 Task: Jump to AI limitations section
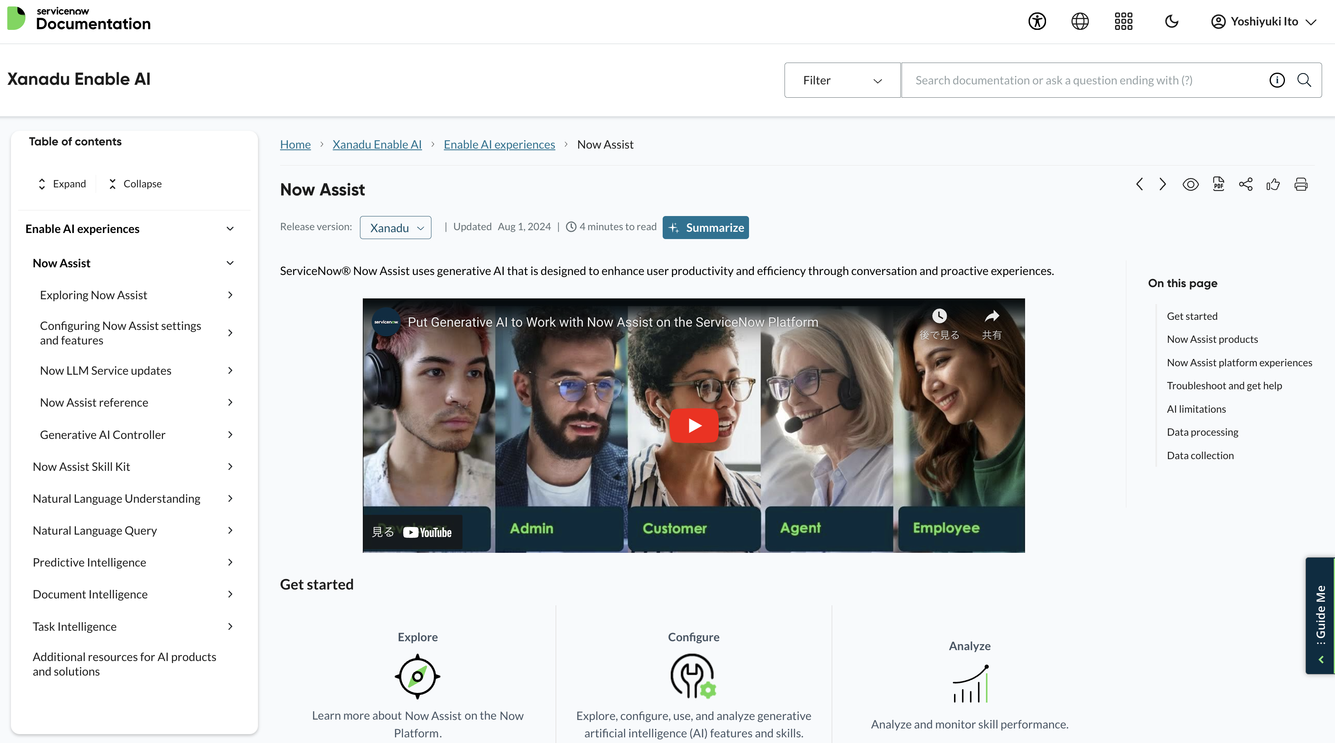pos(1196,409)
